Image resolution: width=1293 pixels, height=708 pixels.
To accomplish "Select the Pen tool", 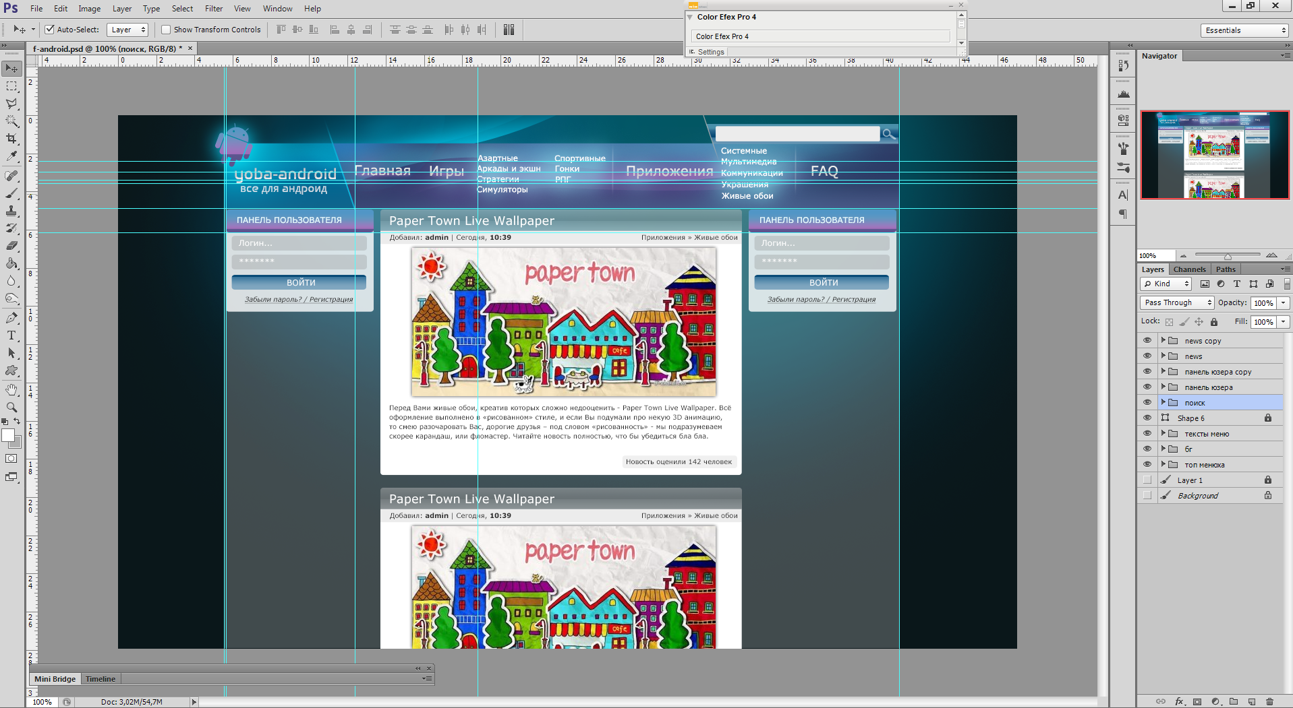I will [x=12, y=318].
